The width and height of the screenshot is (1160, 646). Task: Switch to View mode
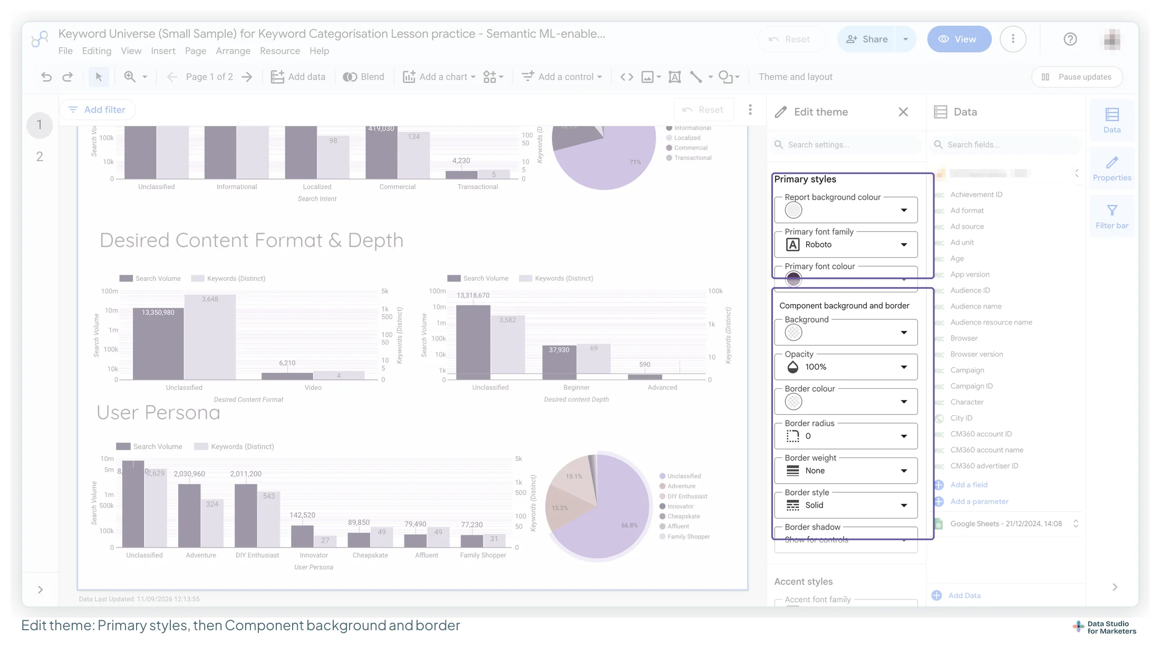pos(959,39)
